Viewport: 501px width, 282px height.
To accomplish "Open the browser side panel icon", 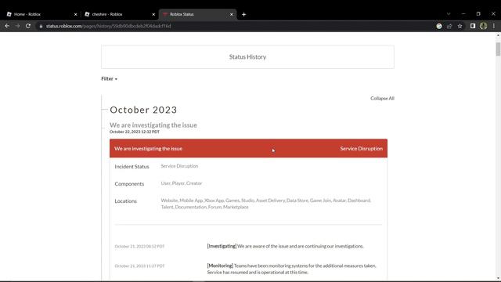I will tap(473, 26).
